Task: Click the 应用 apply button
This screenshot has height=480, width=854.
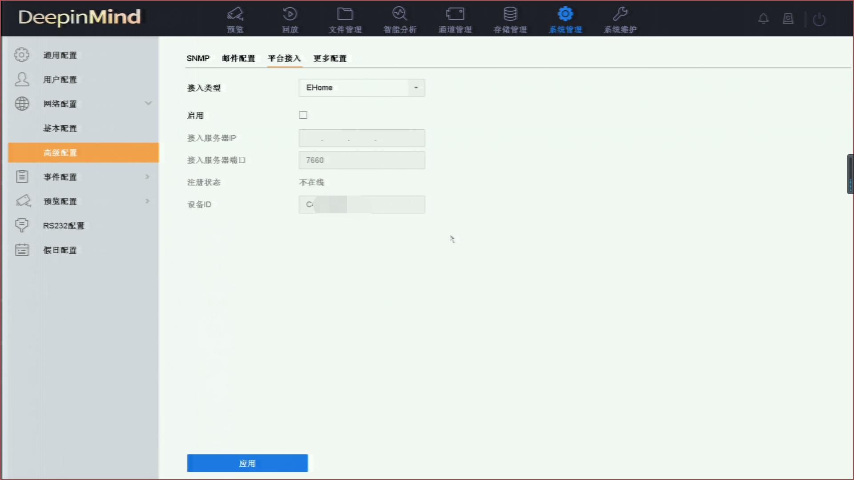Action: (247, 463)
